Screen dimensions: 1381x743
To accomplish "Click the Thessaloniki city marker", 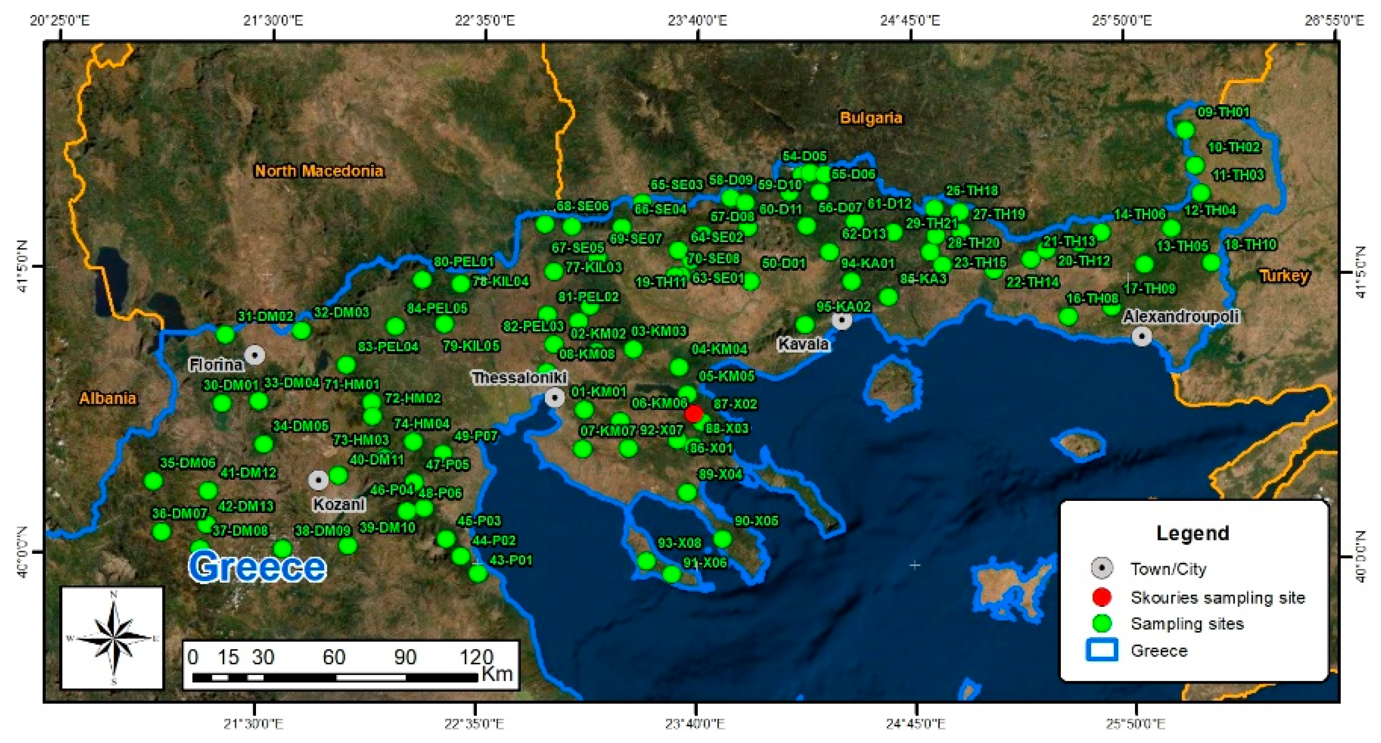I will click(554, 398).
